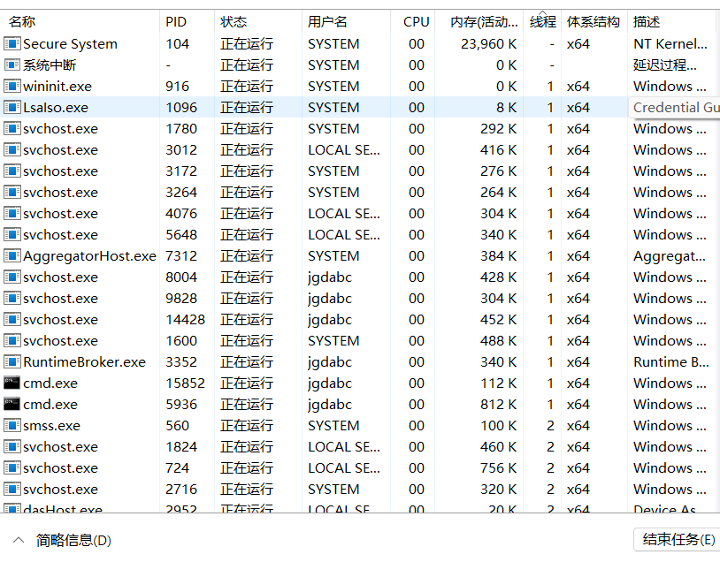The image size is (720, 562).
Task: Click PID value 9828
Action: point(181,298)
